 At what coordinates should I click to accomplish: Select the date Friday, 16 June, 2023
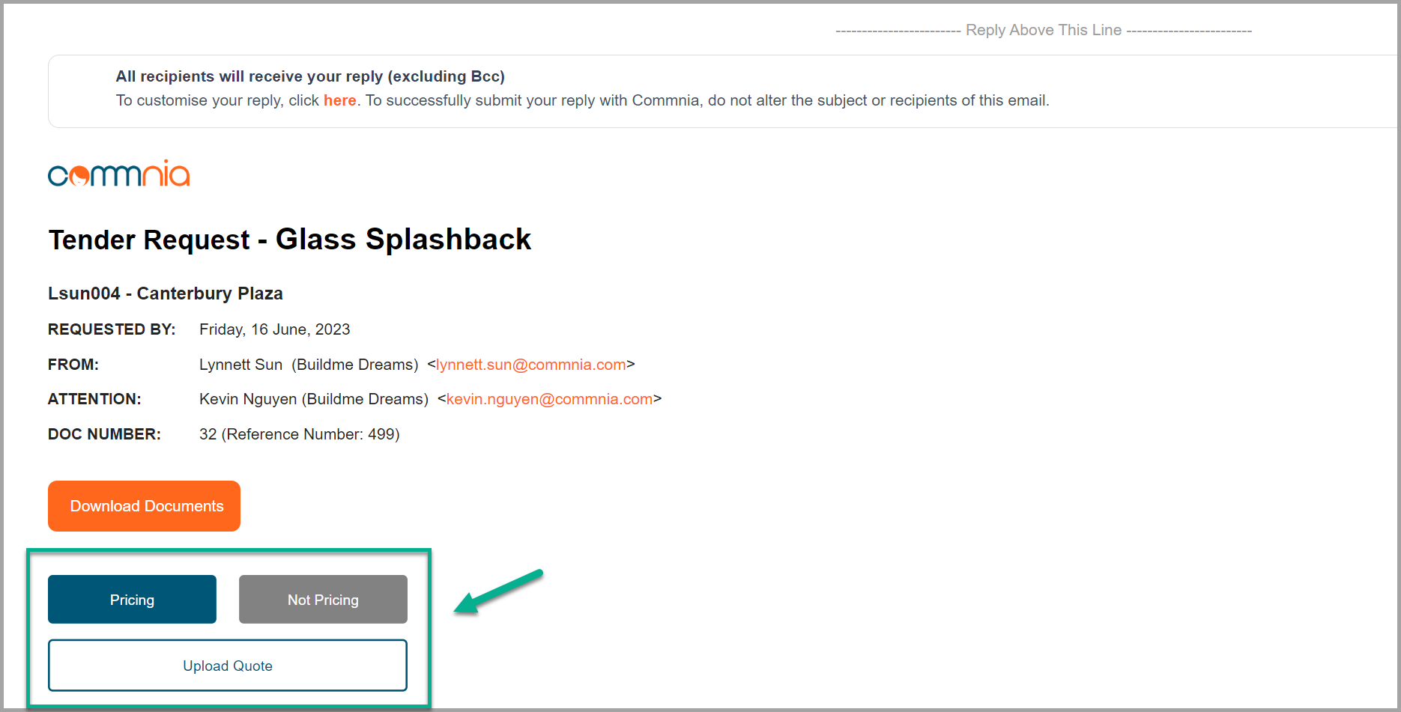[x=275, y=329]
